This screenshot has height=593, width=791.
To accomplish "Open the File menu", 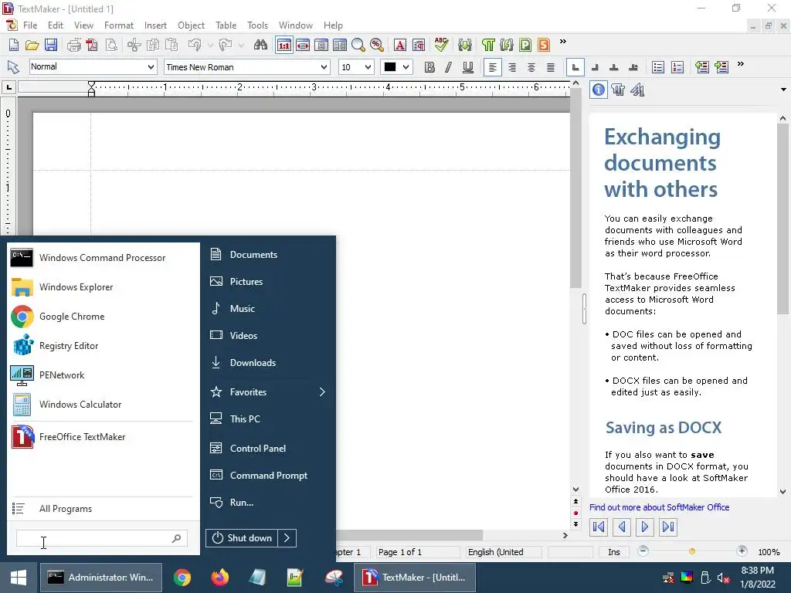I will click(x=30, y=25).
